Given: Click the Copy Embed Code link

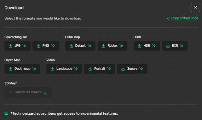Looking at the screenshot, I should point(185,18).
